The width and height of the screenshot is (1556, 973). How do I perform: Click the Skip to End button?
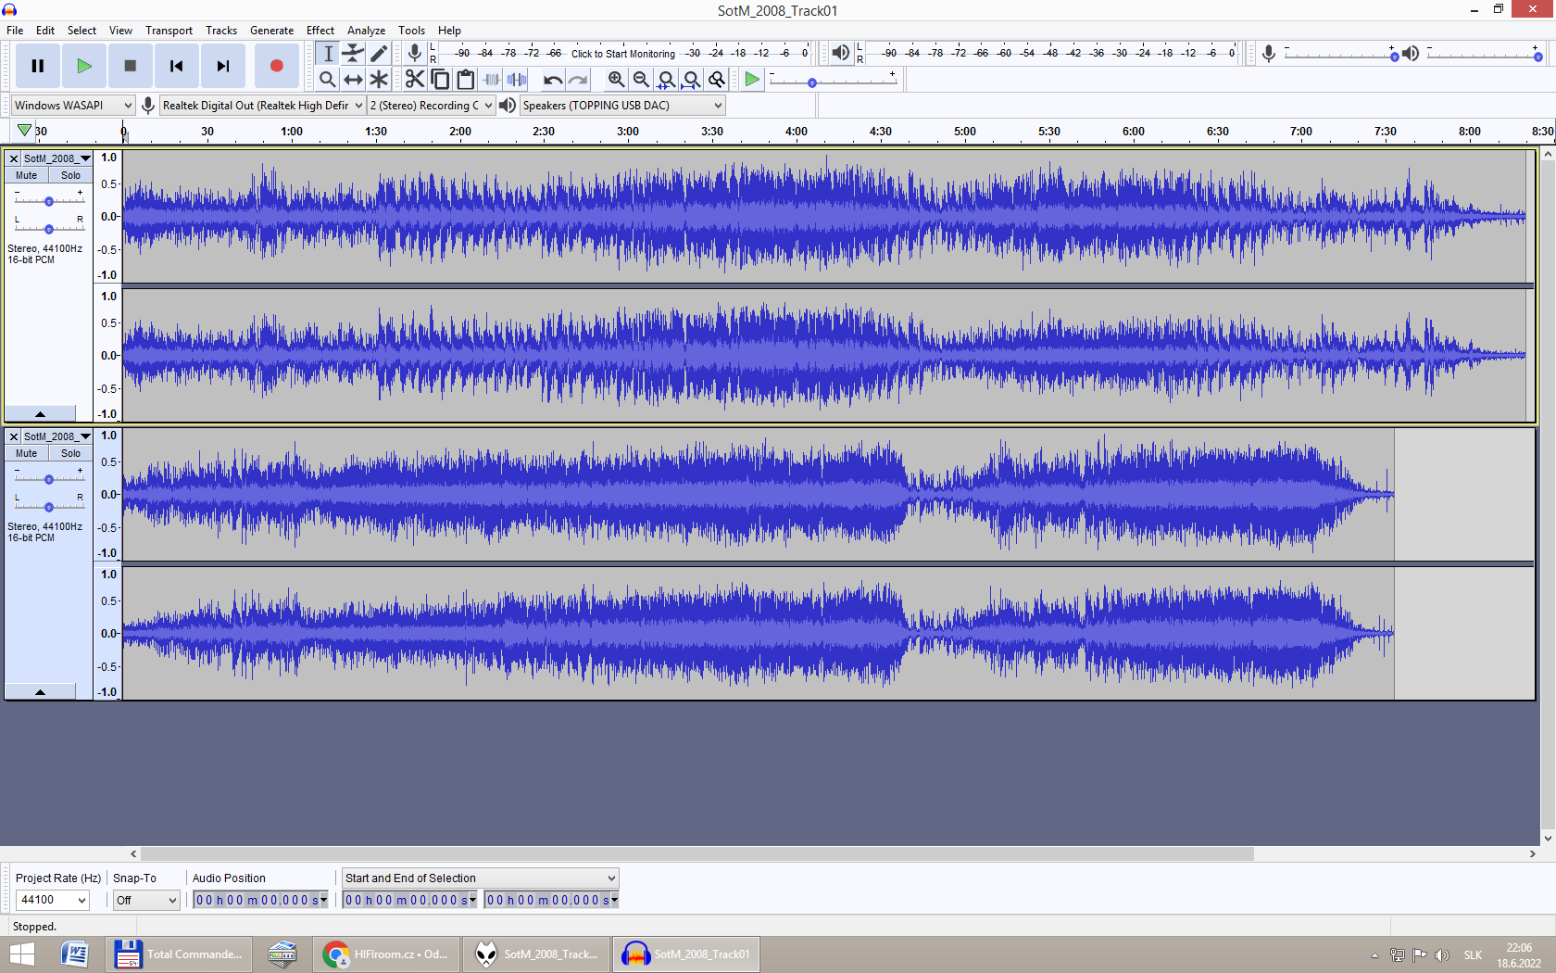click(223, 66)
